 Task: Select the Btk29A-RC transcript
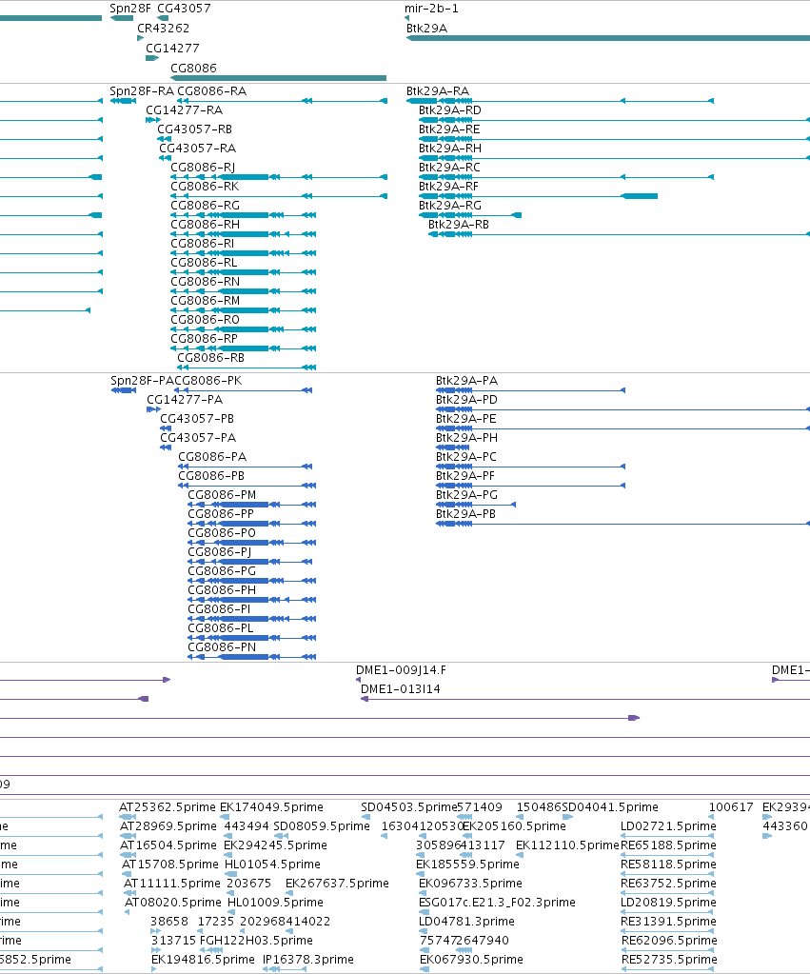tap(566, 177)
